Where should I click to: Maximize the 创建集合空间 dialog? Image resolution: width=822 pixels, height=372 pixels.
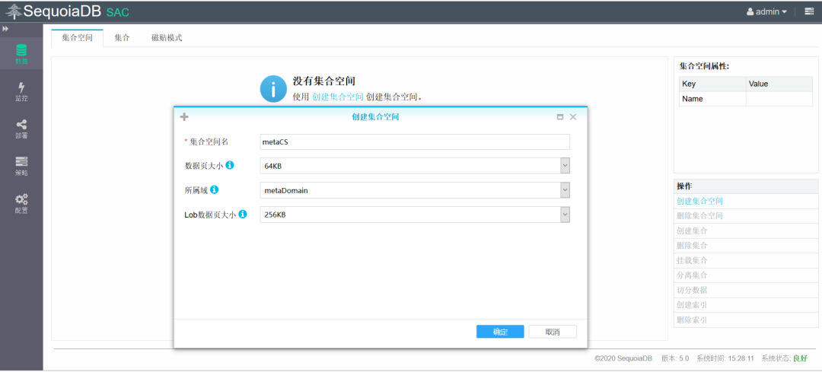pyautogui.click(x=560, y=117)
